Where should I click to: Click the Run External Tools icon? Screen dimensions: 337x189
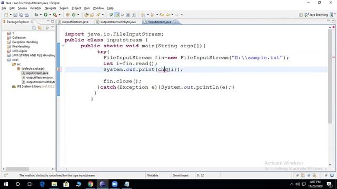pyautogui.click(x=55, y=15)
